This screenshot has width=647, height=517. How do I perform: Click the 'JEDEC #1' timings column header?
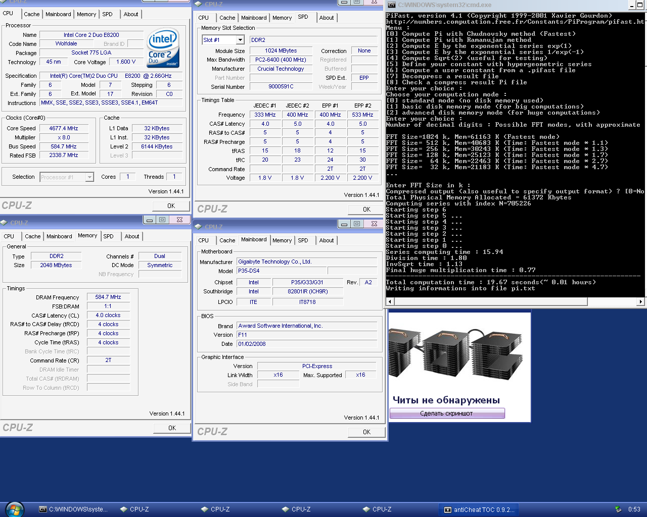(265, 106)
